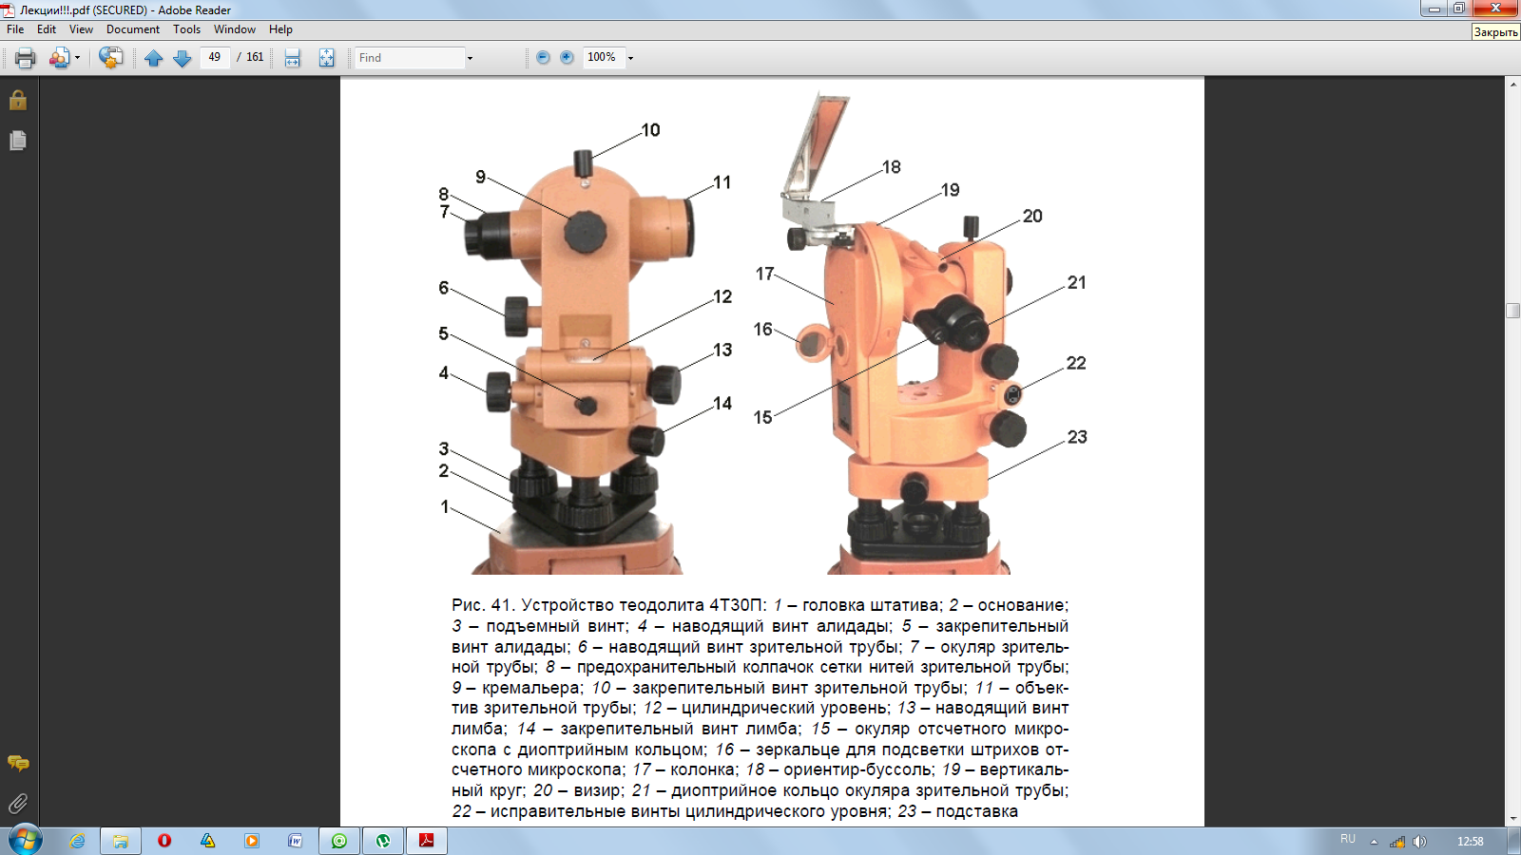Screen dimensions: 1521x855
Task: Print the document with the printer icon
Action: point(26,58)
